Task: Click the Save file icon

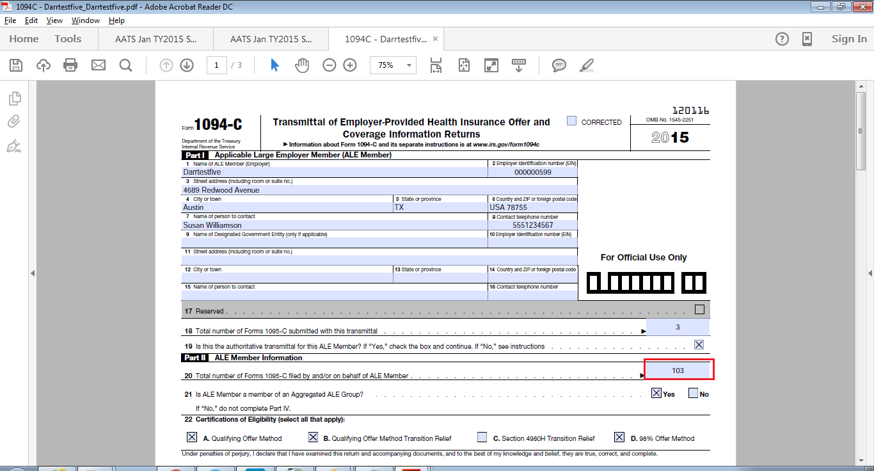Action: tap(16, 65)
